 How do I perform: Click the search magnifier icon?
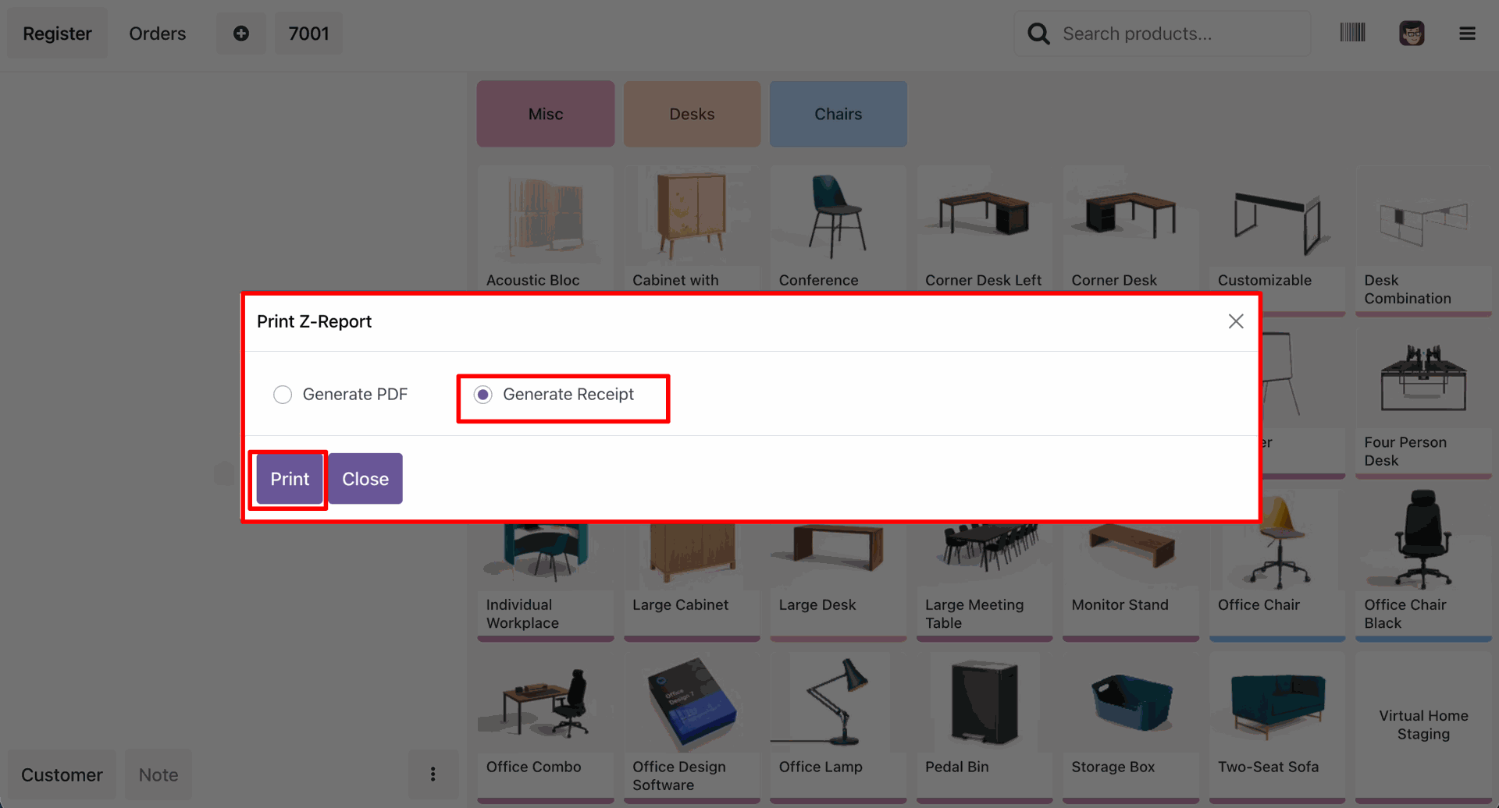click(1038, 34)
